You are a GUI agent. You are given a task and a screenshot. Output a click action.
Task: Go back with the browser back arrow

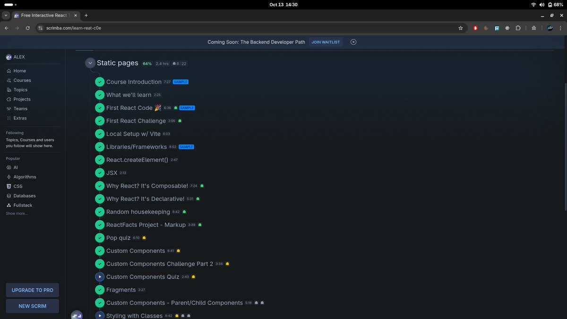click(x=7, y=28)
